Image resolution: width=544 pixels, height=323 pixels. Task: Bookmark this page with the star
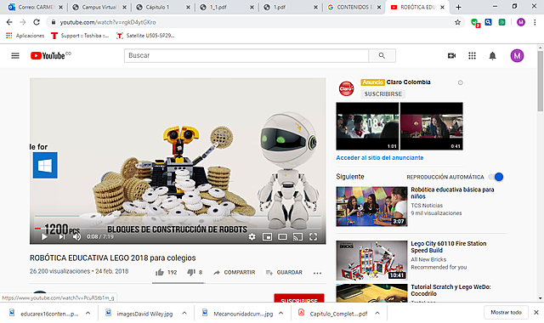point(457,22)
